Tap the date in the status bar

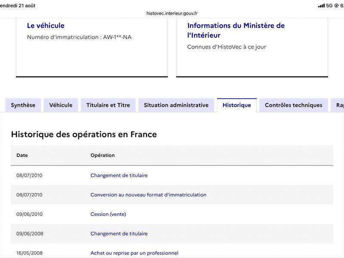click(18, 6)
